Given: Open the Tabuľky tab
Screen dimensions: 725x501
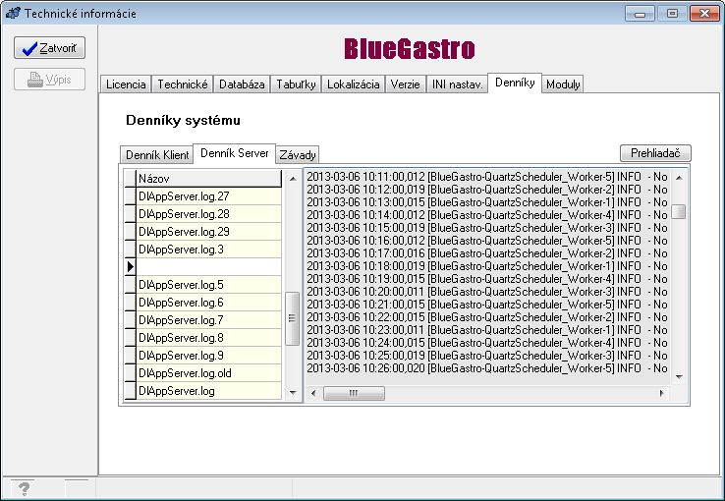Looking at the screenshot, I should [296, 84].
